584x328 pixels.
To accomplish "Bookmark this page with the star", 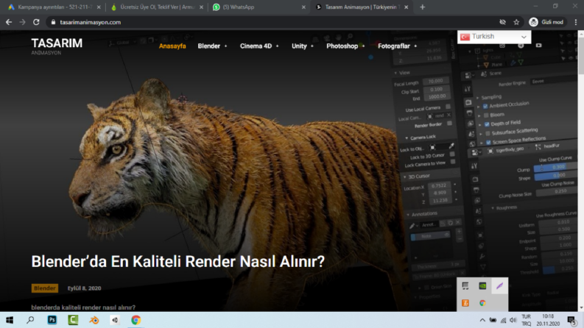I will 516,22.
